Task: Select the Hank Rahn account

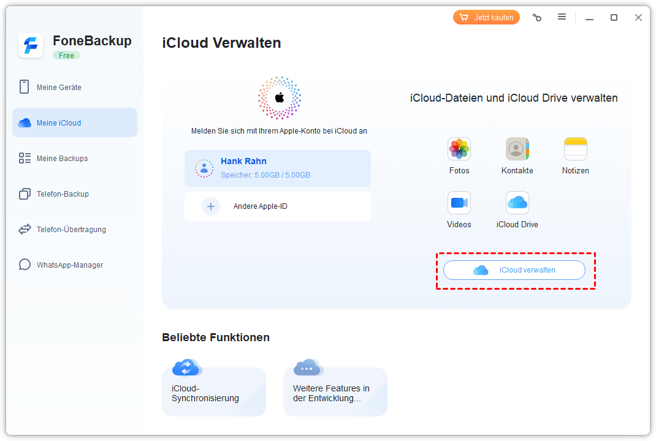Action: click(x=277, y=168)
